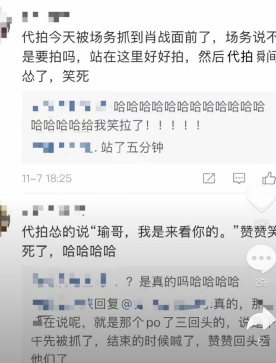Open blurred username of 站了五分钟 replier

coord(63,147)
